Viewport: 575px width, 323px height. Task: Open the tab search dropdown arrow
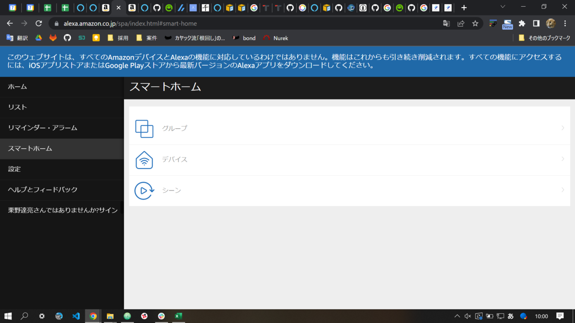503,7
